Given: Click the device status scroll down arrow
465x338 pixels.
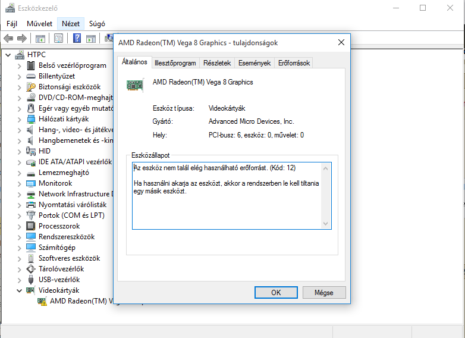Looking at the screenshot, I should pos(325,224).
